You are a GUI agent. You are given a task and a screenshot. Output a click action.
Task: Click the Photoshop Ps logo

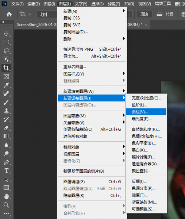[x=4, y=4]
